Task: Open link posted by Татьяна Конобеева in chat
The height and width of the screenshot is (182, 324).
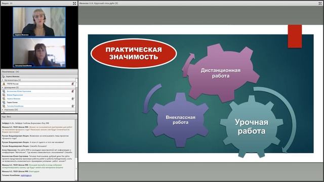Action: click(x=26, y=175)
